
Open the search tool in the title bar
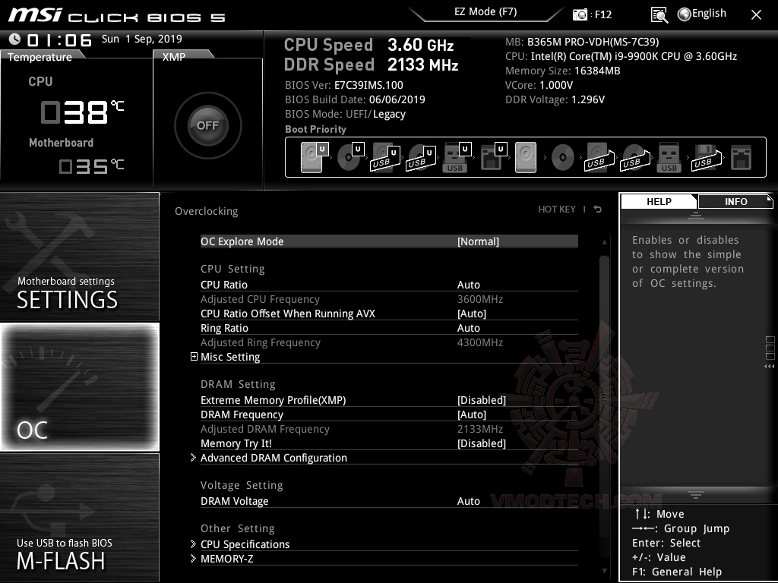[x=659, y=14]
